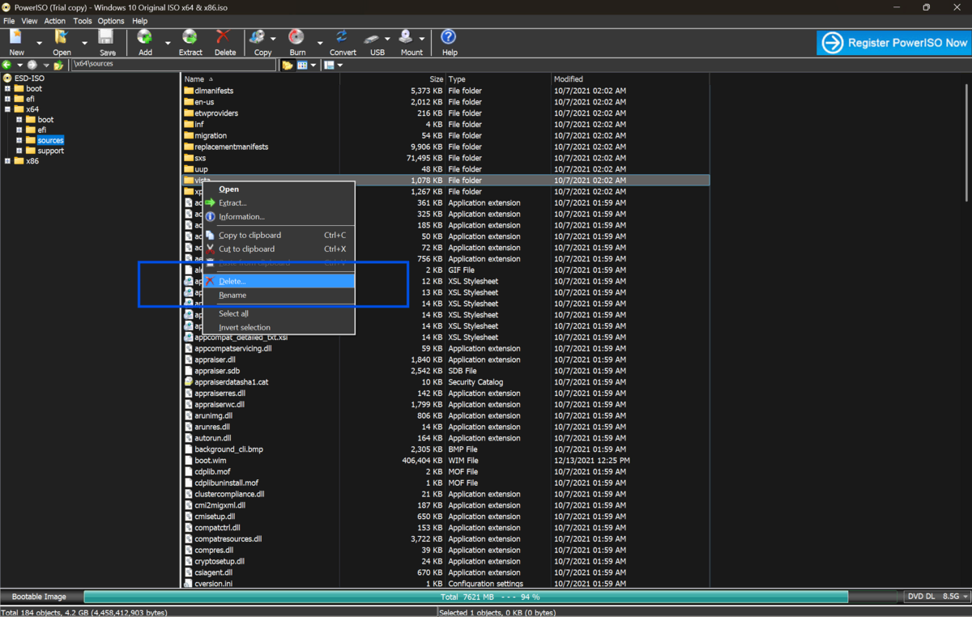
Task: Open the view mode dropdown arrow
Action: coord(313,65)
